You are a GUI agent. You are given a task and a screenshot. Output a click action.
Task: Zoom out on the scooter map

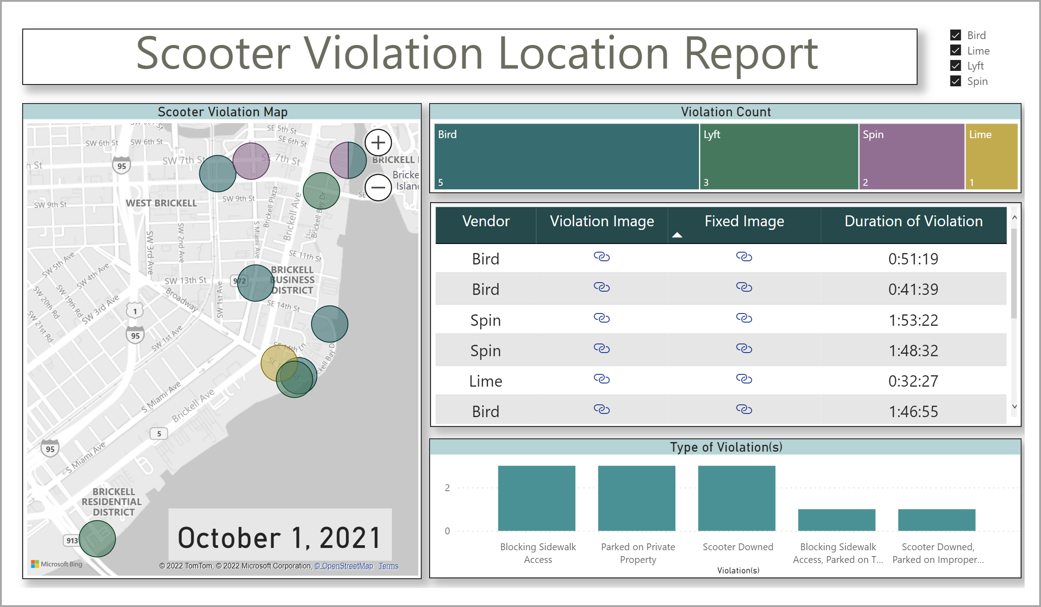pyautogui.click(x=378, y=187)
